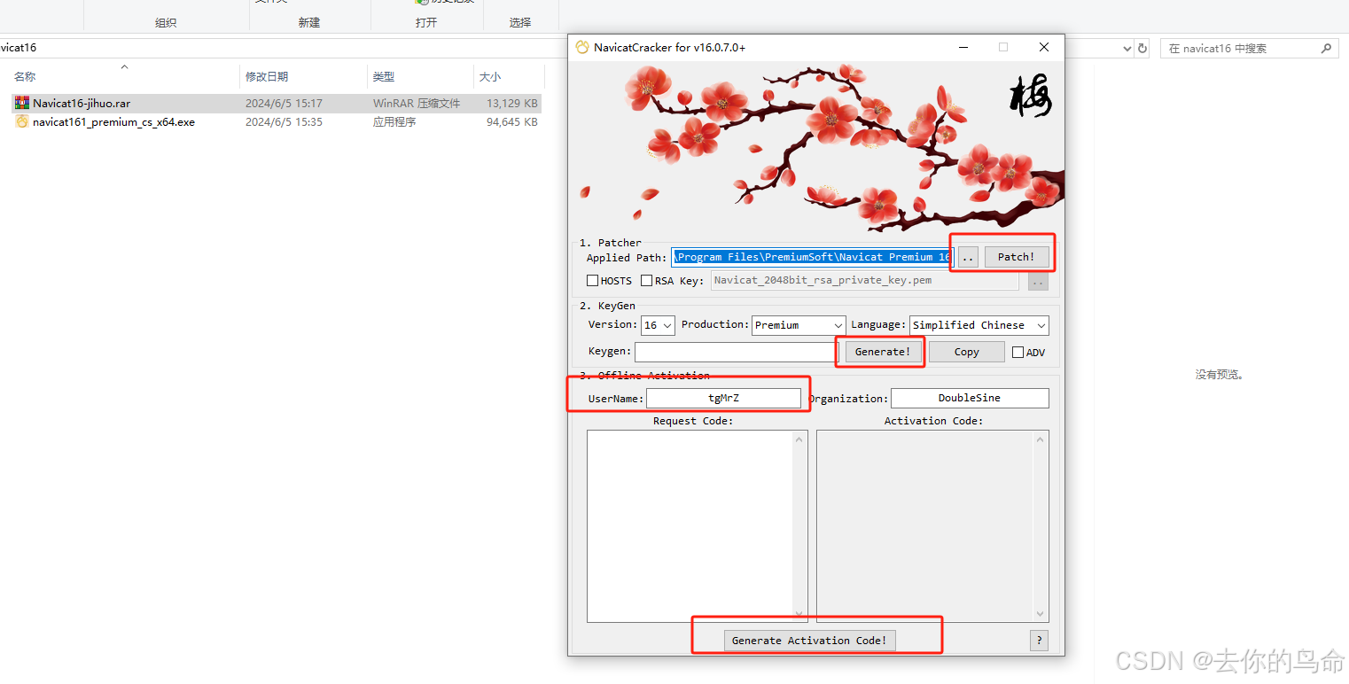Viewport: 1349px width, 684px height.
Task: Click Request Code scrollbar down arrow
Action: [800, 614]
